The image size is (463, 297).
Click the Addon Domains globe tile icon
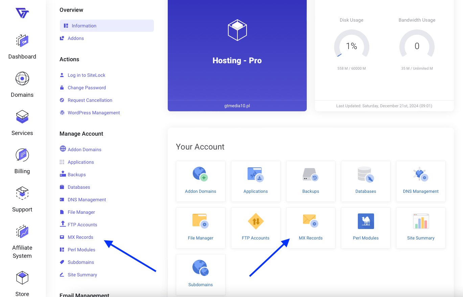click(x=200, y=174)
